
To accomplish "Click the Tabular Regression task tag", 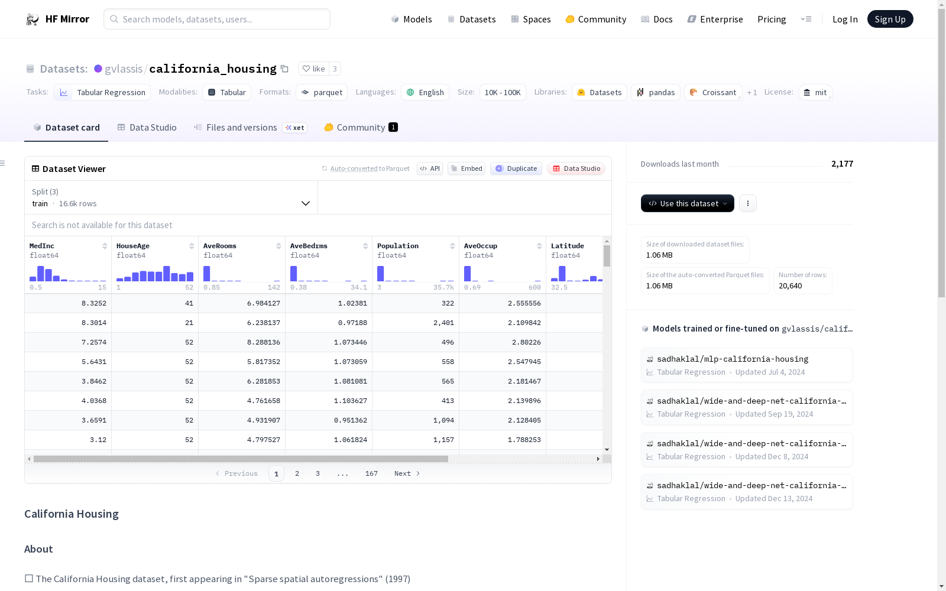I will tap(102, 92).
